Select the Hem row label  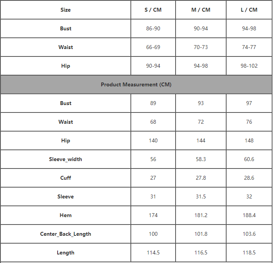(x=65, y=215)
